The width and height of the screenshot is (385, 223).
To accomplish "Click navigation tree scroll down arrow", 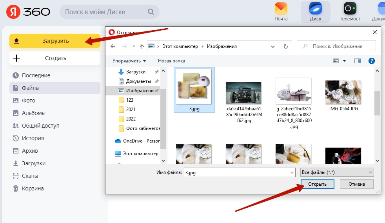I will coord(163,161).
